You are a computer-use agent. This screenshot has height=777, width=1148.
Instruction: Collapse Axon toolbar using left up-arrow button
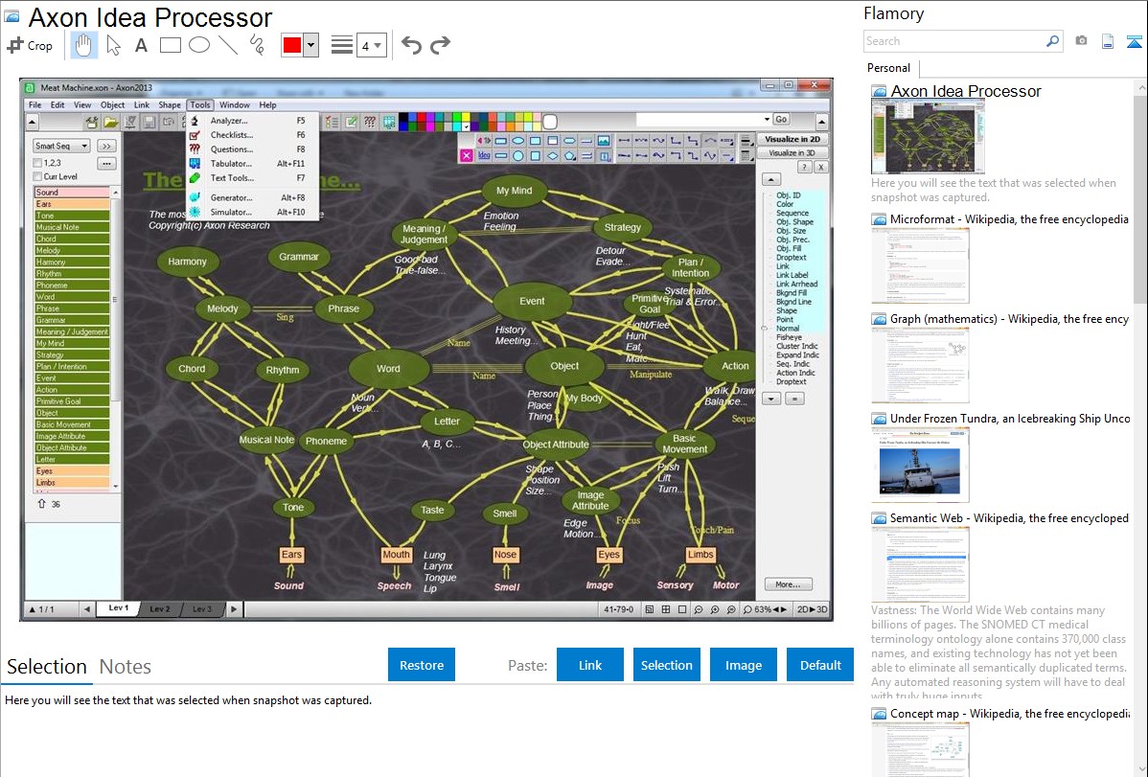33,122
